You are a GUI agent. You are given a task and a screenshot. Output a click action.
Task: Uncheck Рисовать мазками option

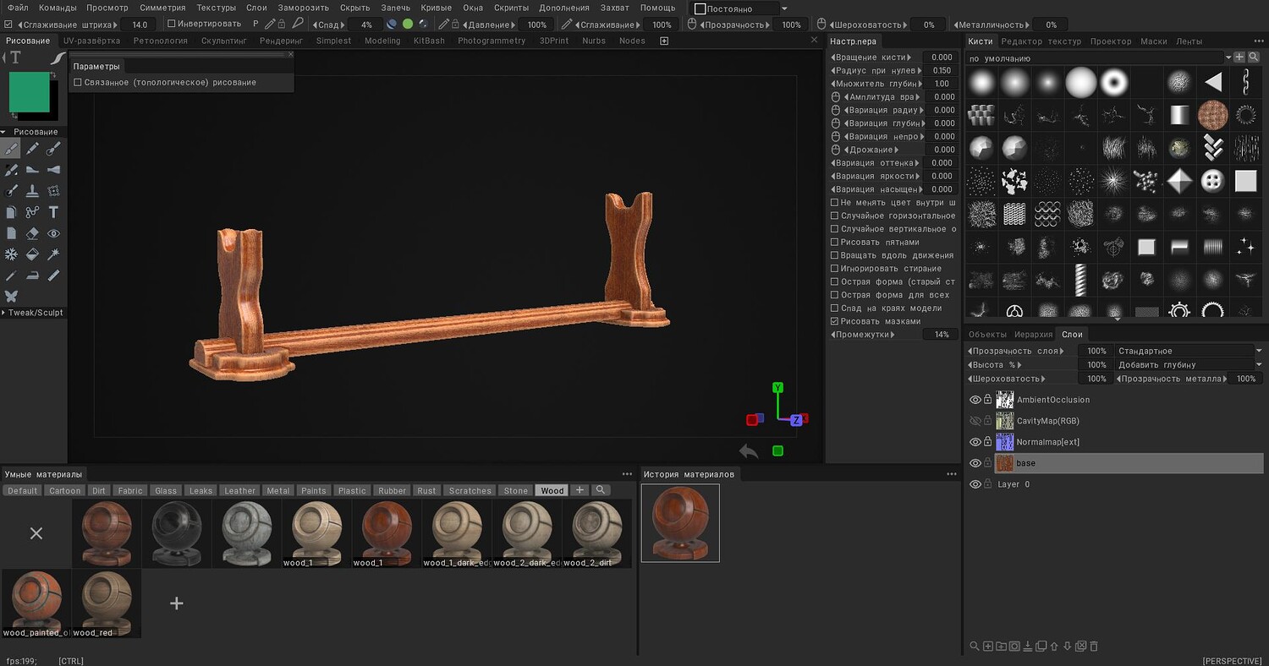tap(835, 321)
